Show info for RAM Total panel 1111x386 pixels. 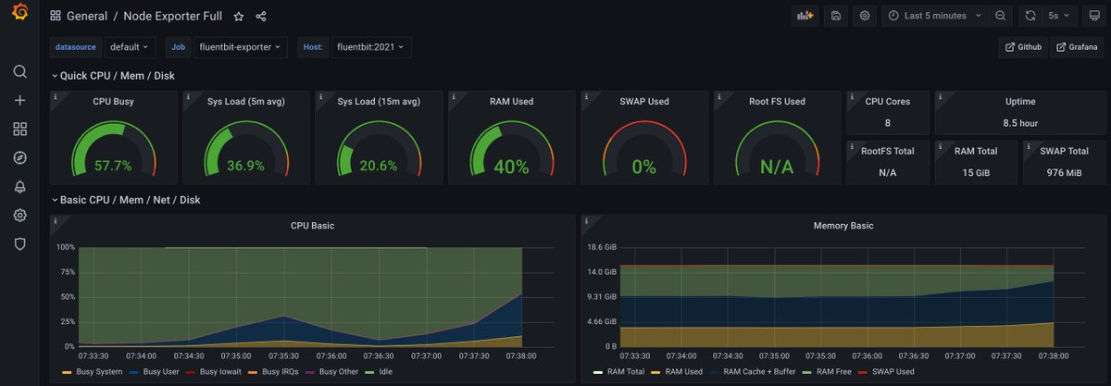click(x=940, y=145)
